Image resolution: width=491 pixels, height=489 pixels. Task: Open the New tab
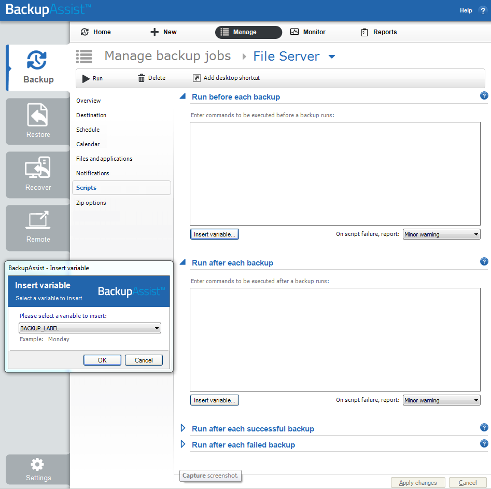pos(163,32)
